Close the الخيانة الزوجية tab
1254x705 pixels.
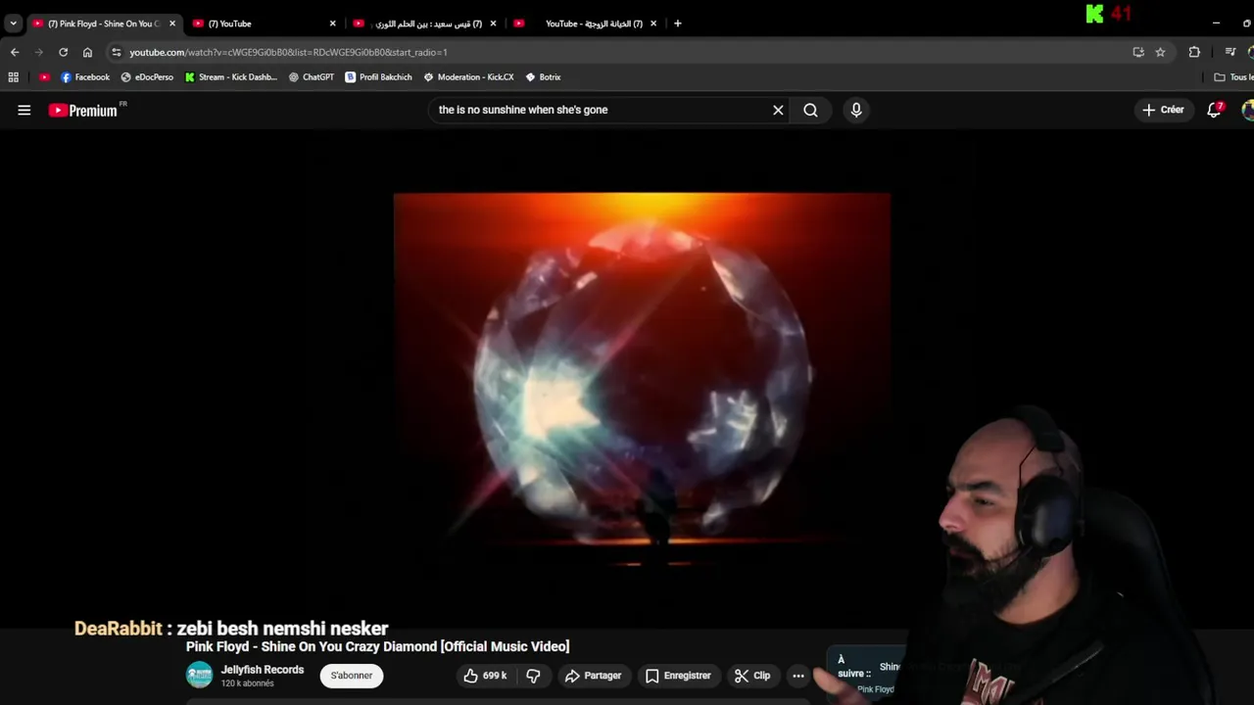pos(653,23)
